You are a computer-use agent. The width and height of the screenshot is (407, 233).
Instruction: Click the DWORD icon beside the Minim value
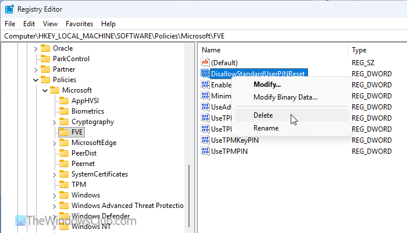point(205,96)
